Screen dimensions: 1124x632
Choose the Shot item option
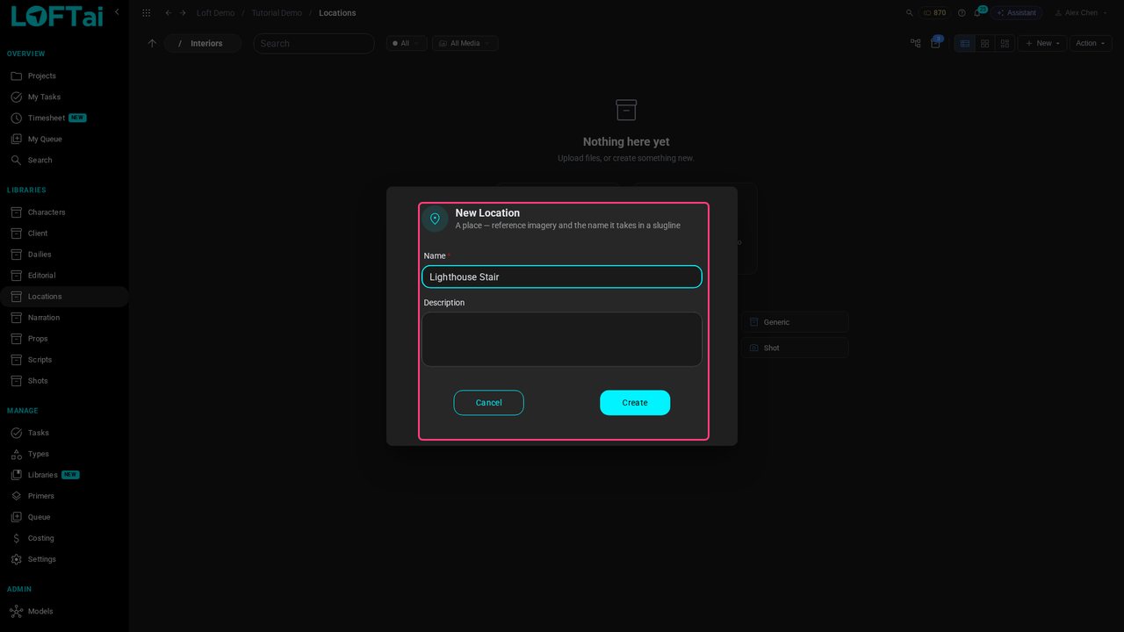point(795,348)
